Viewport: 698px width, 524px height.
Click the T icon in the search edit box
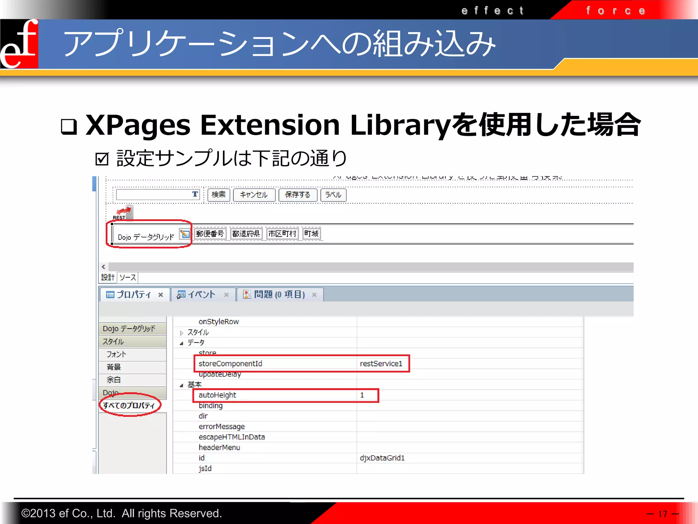(x=195, y=194)
